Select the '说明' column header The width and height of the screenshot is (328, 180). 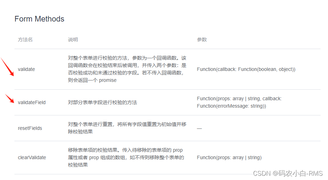click(73, 40)
